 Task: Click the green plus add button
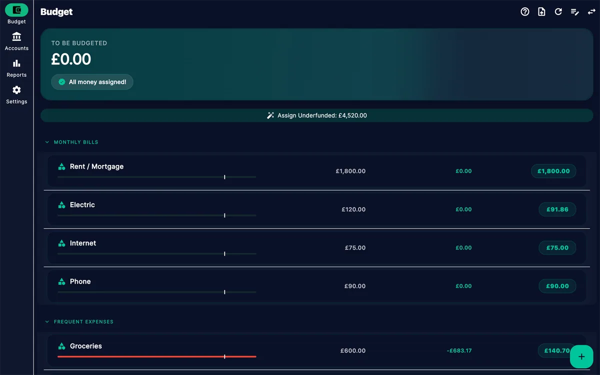click(581, 356)
